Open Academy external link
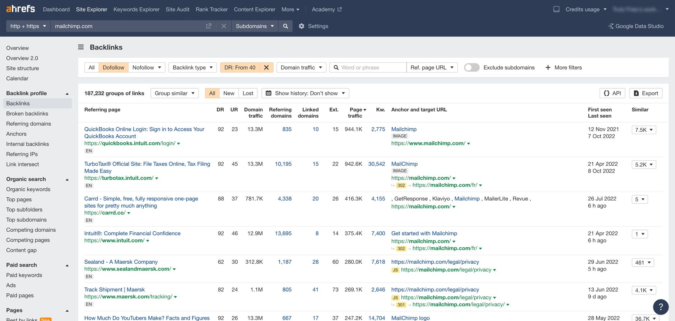 coord(327,9)
